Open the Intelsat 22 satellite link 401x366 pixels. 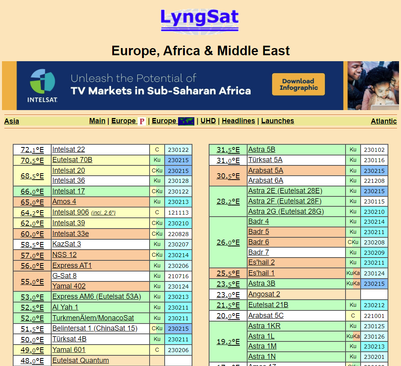click(x=69, y=149)
